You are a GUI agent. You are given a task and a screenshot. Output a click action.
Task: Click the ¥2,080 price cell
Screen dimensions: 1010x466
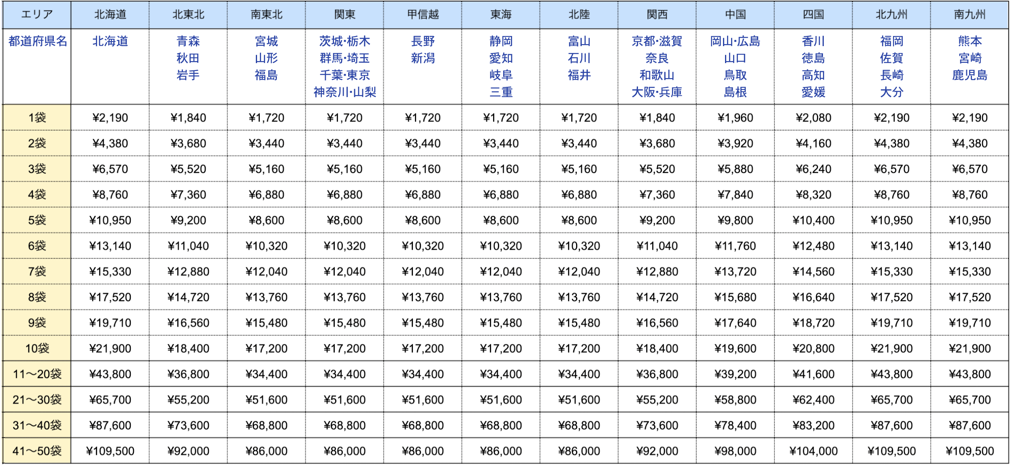click(813, 118)
